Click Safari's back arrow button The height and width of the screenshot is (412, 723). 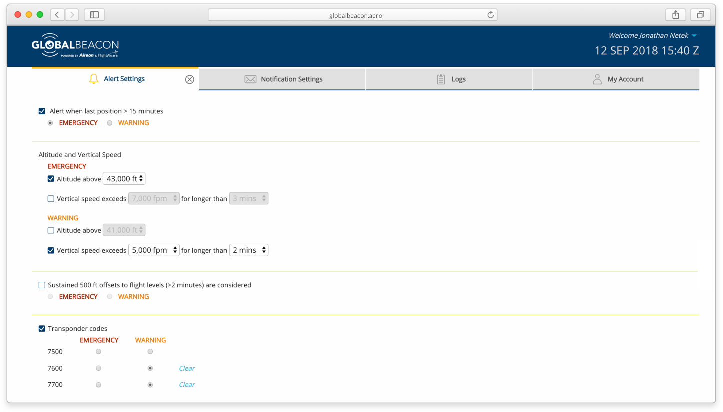pyautogui.click(x=57, y=15)
